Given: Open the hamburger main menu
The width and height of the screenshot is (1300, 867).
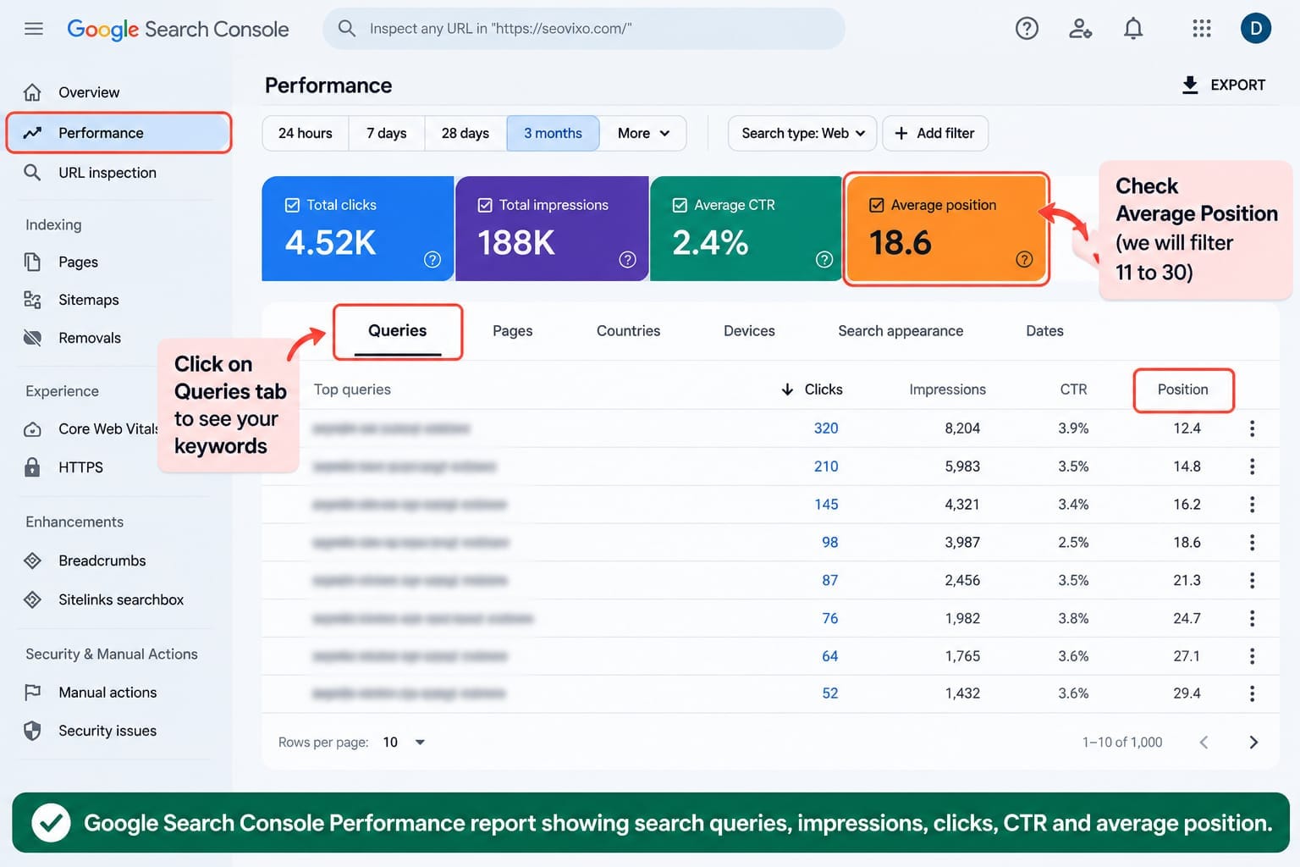Looking at the screenshot, I should tap(34, 29).
